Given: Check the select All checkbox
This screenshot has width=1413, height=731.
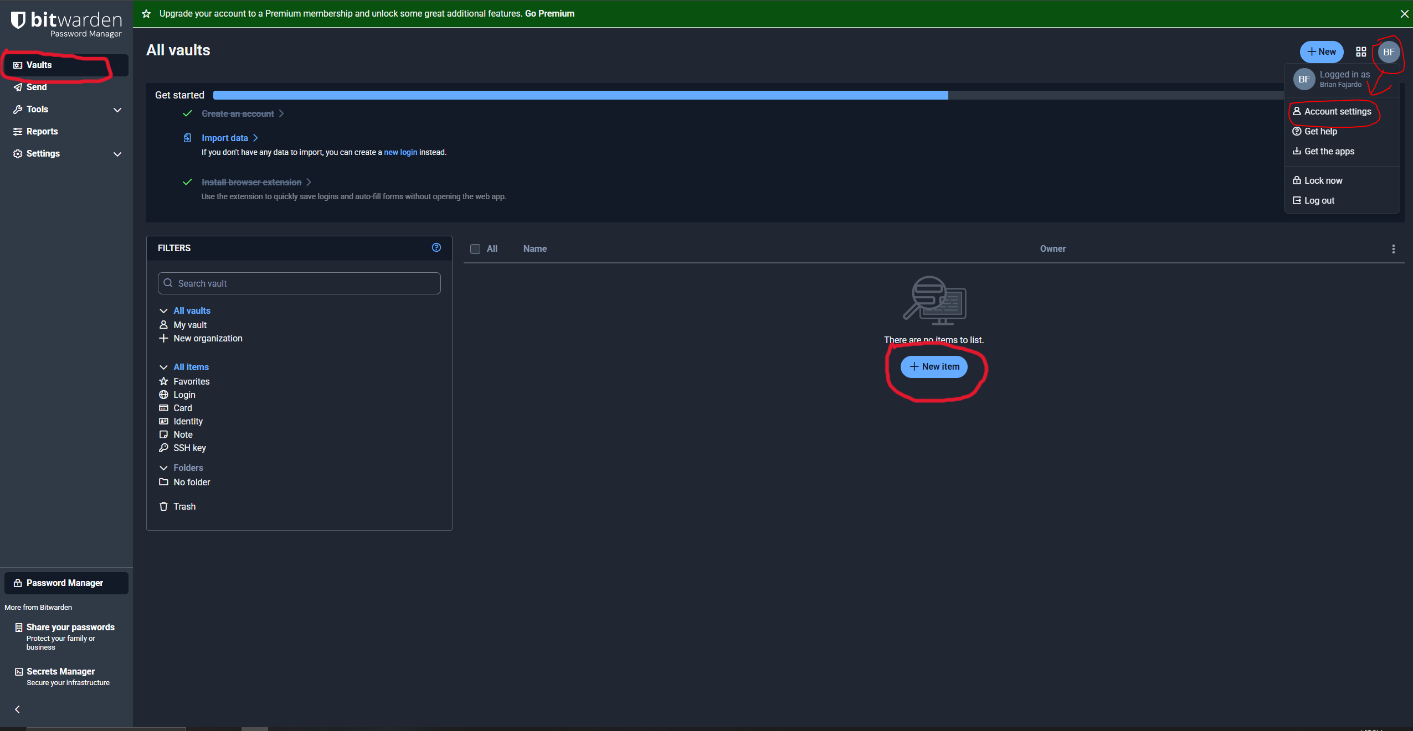Looking at the screenshot, I should pyautogui.click(x=475, y=249).
